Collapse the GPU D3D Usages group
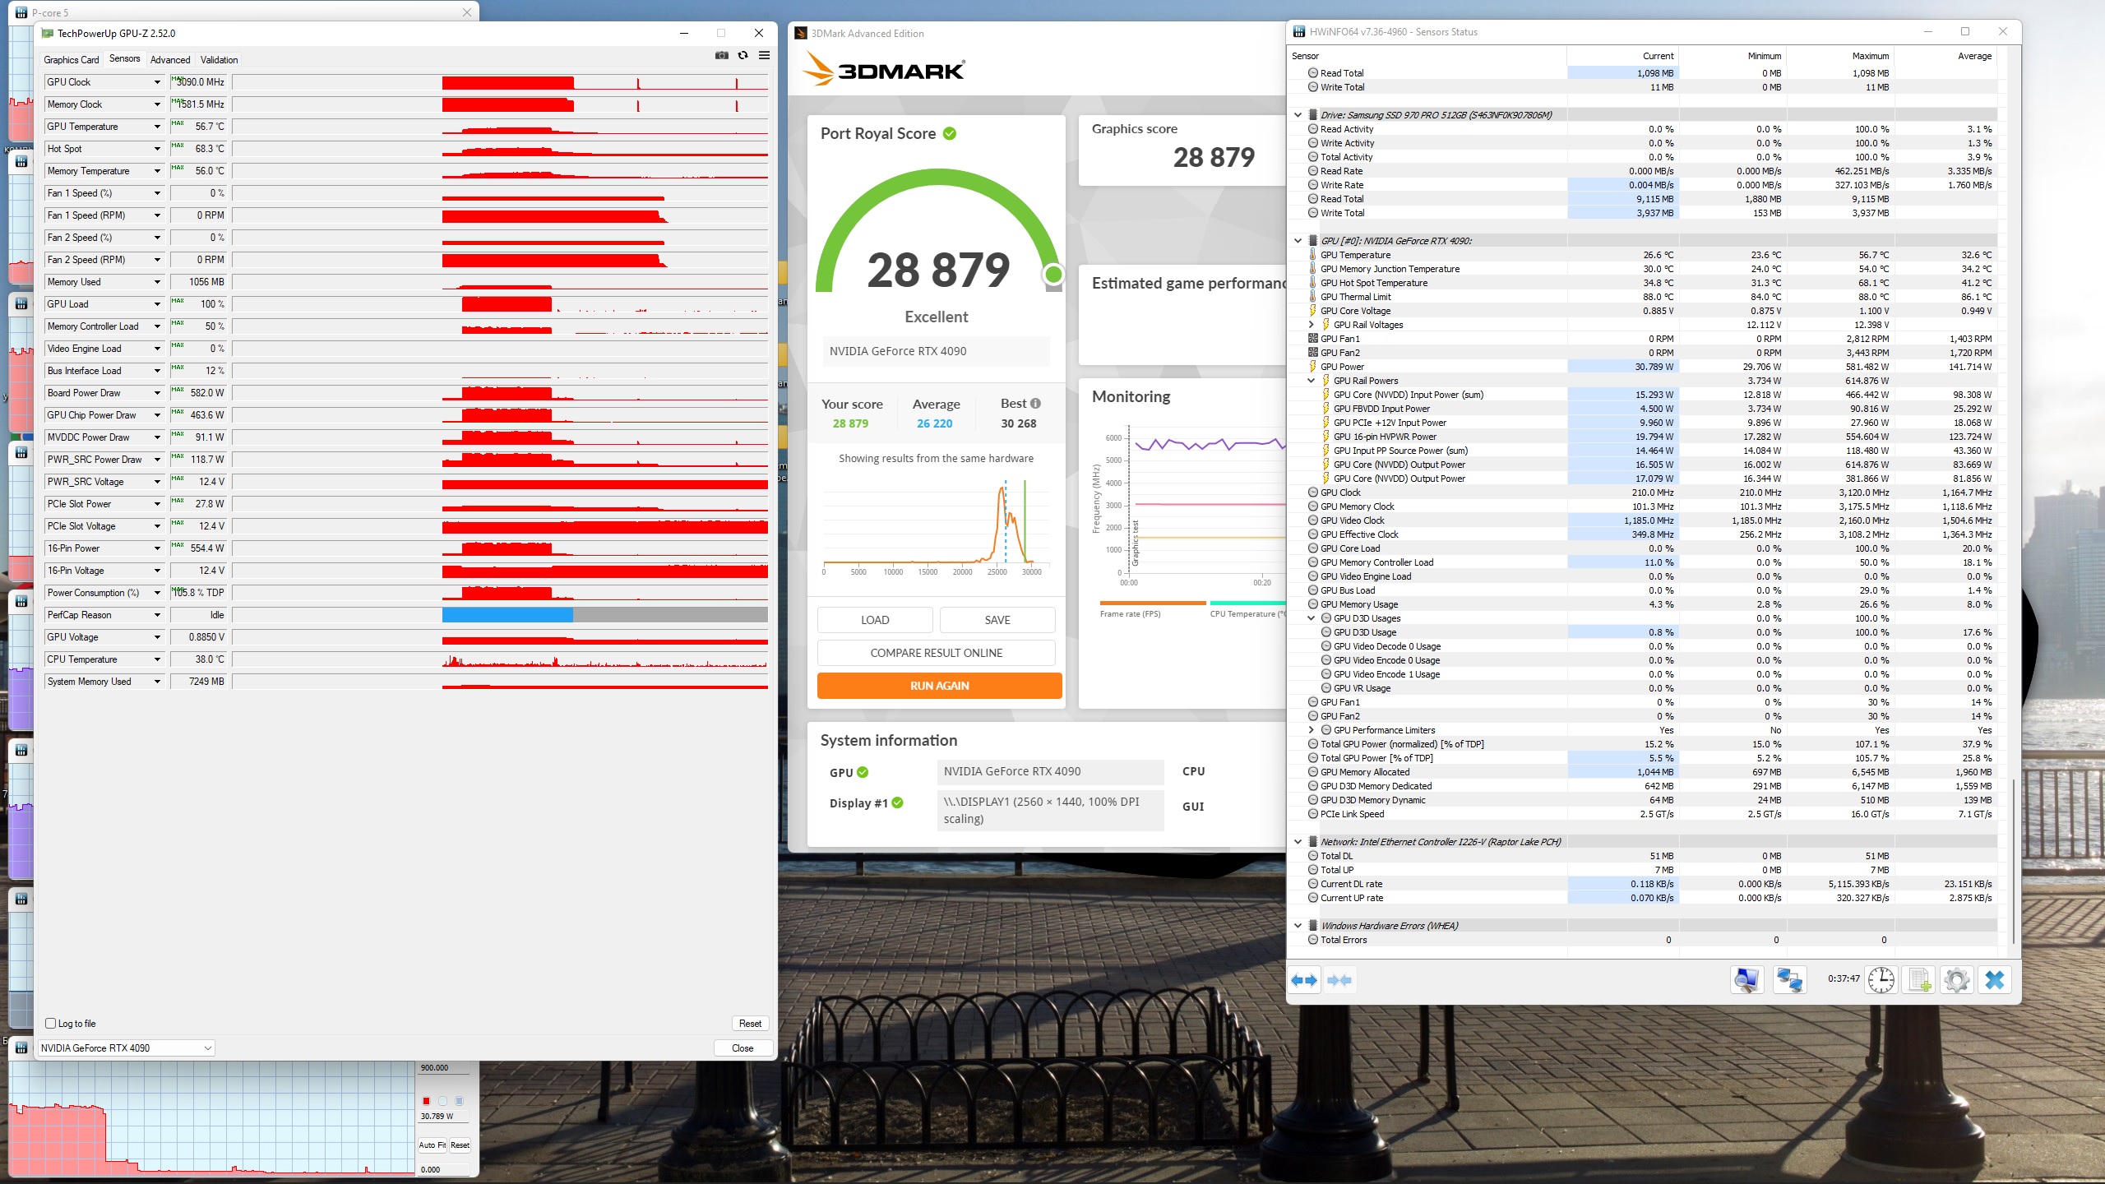Screen dimensions: 2105x1184 tap(1312, 618)
